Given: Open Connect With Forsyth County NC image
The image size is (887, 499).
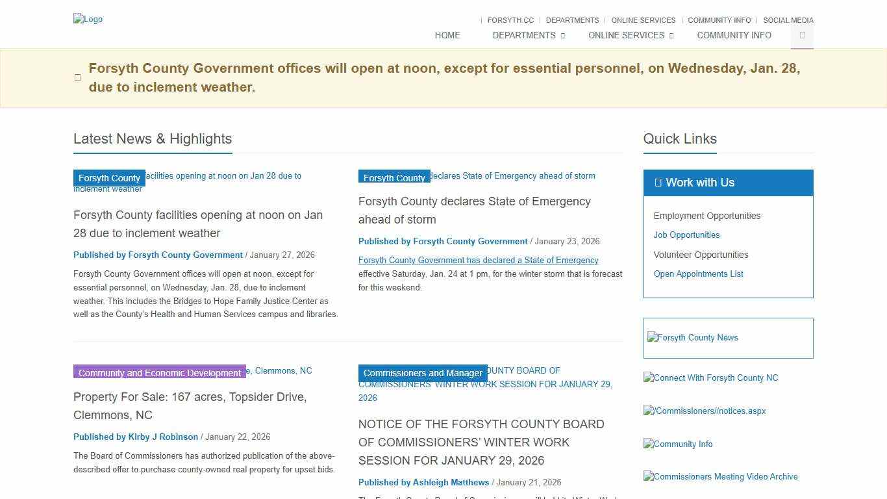Looking at the screenshot, I should (711, 378).
